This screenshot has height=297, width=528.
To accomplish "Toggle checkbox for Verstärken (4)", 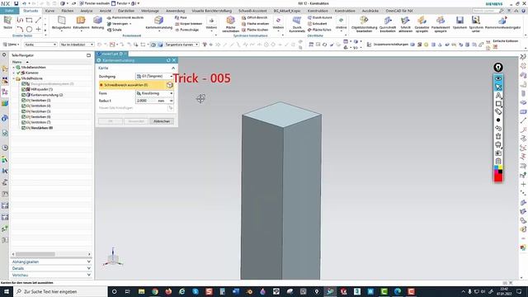I will pyautogui.click(x=24, y=106).
